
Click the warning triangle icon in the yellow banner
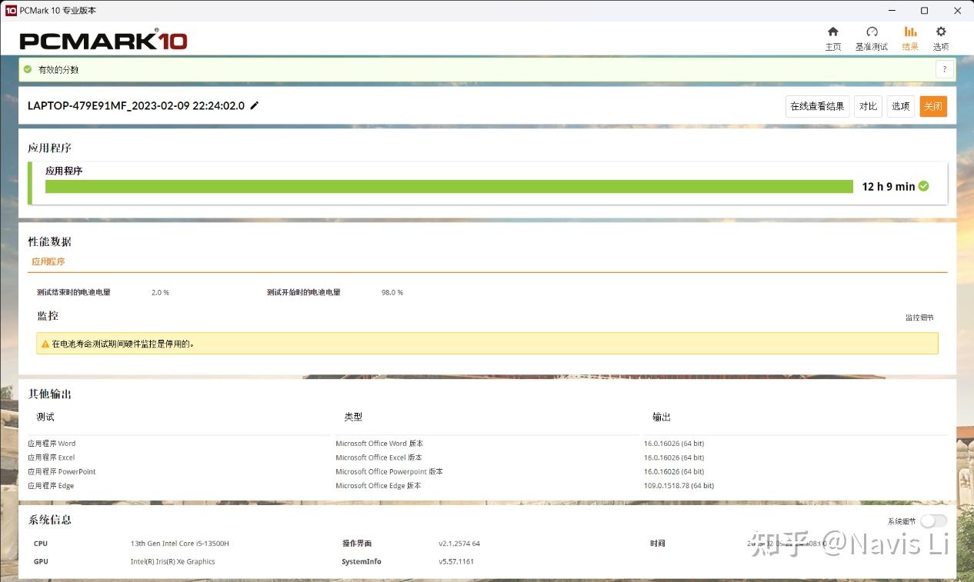tap(45, 344)
